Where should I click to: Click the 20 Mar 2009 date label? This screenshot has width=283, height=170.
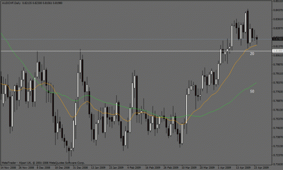[x=207, y=167]
